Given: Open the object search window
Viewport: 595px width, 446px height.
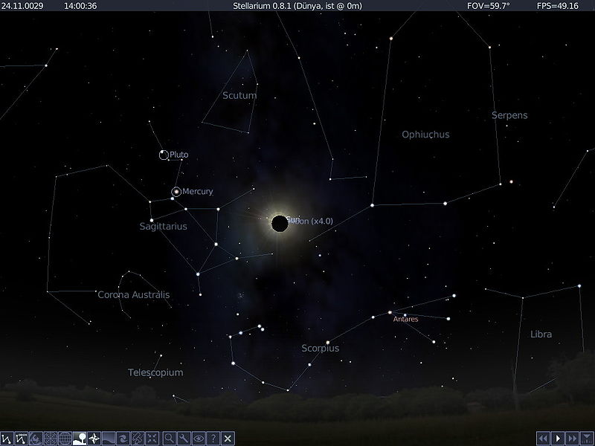Looking at the screenshot, I should tap(170, 439).
